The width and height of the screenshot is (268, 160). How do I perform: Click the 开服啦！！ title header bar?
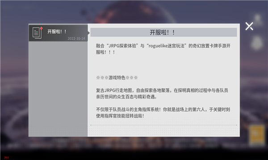point(163,32)
